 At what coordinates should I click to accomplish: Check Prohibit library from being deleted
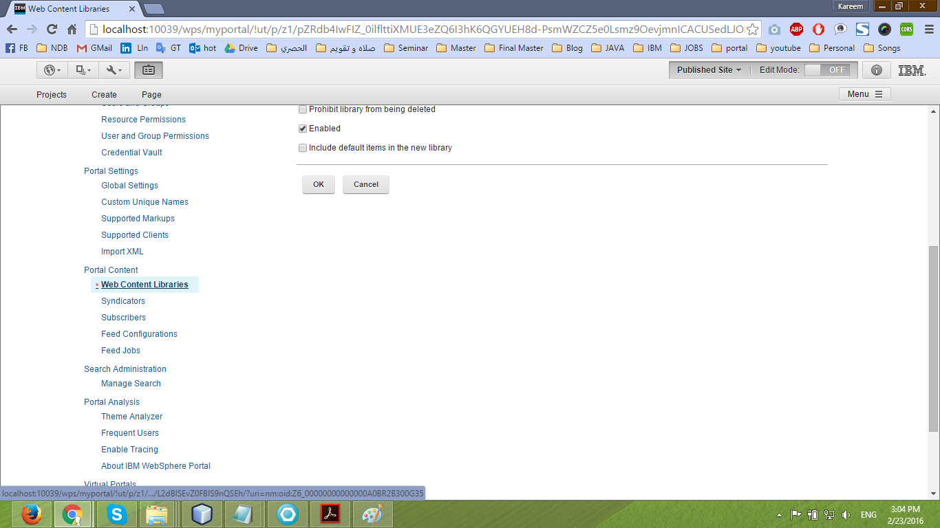click(x=302, y=109)
